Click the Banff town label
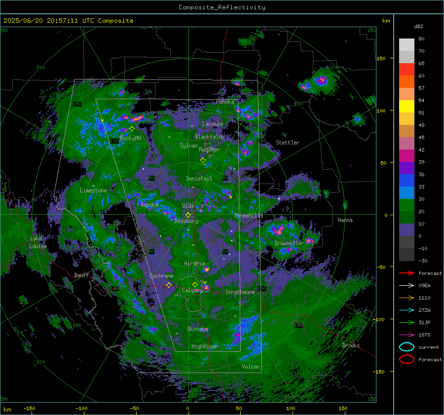 click(x=81, y=275)
